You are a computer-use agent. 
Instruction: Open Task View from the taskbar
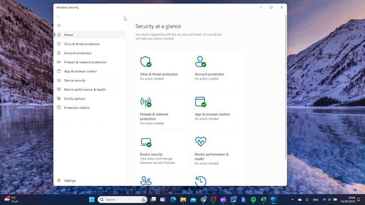click(153, 199)
